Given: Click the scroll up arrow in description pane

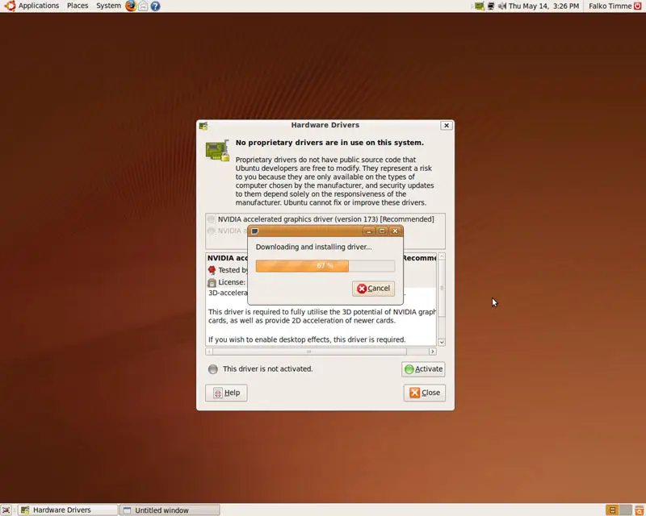Looking at the screenshot, I should click(x=442, y=256).
